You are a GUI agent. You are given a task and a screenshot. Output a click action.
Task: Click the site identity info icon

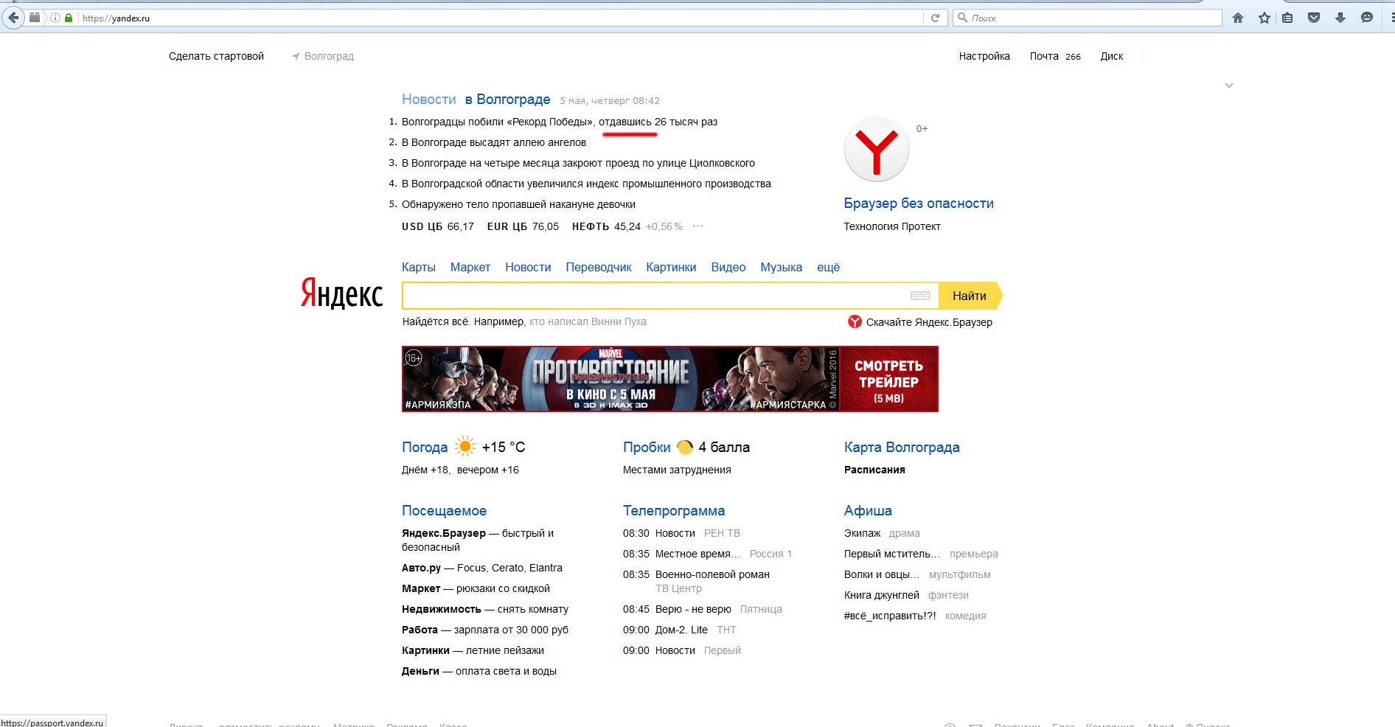(x=55, y=18)
